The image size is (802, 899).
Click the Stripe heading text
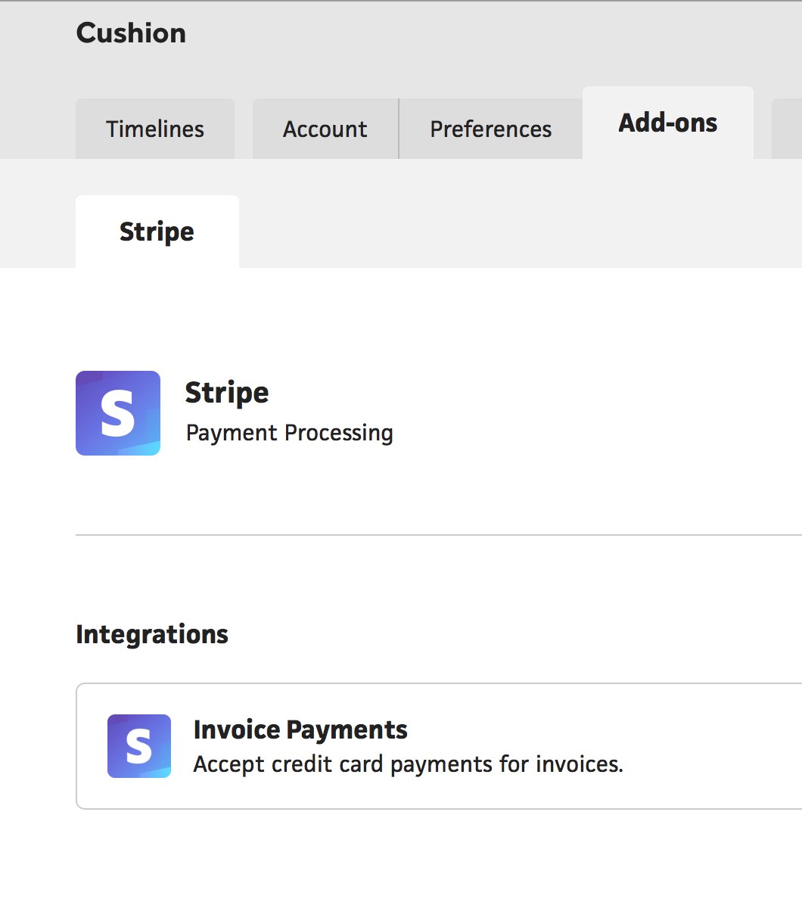227,394
